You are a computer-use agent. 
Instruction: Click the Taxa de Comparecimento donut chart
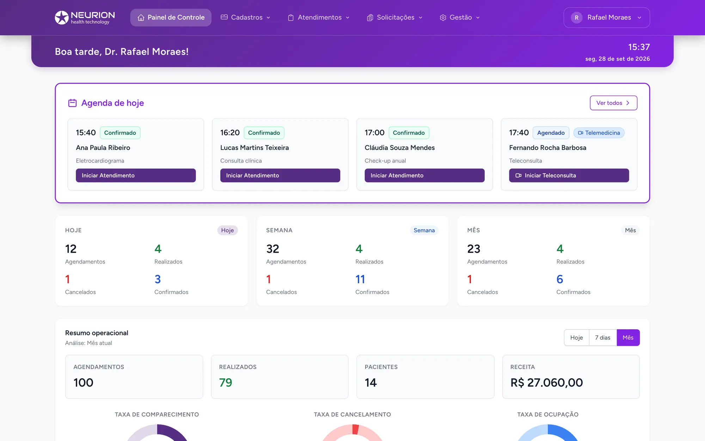click(x=157, y=433)
